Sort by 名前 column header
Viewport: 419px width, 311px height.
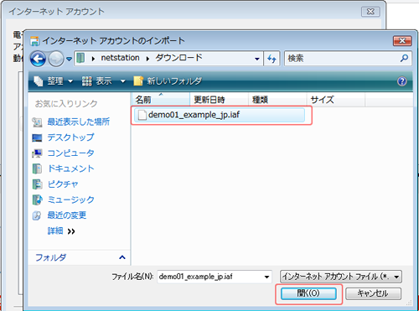tap(161, 100)
